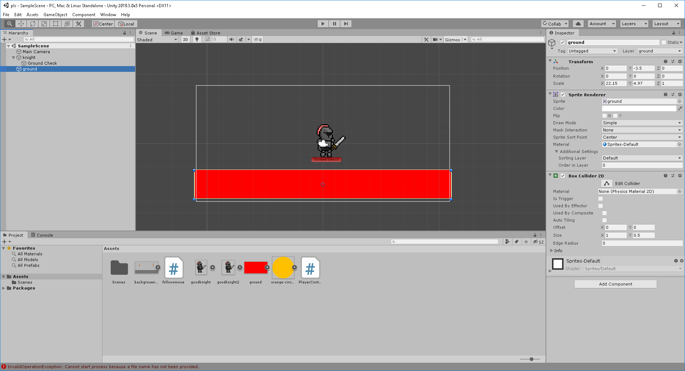
Task: Open Box Collider 2D preset icon
Action: coord(673,176)
